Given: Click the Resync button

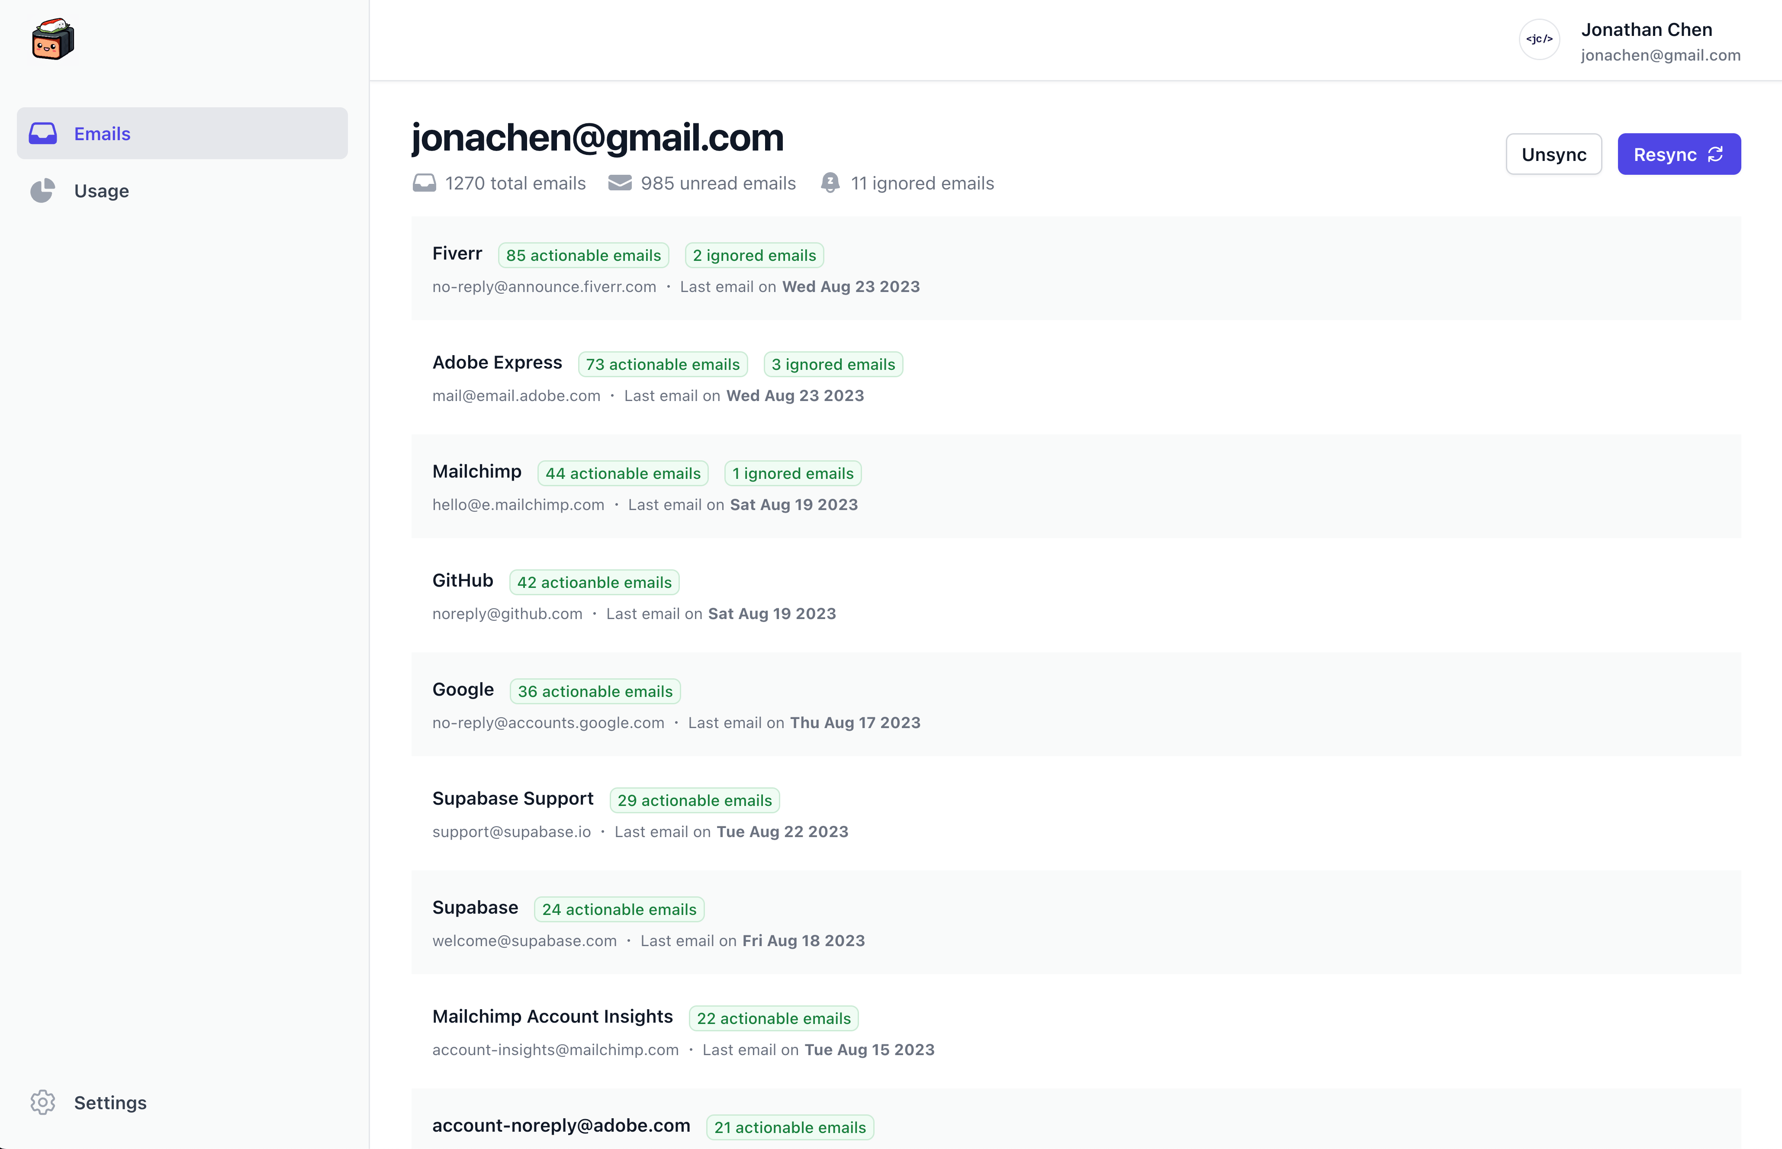Looking at the screenshot, I should [x=1679, y=154].
